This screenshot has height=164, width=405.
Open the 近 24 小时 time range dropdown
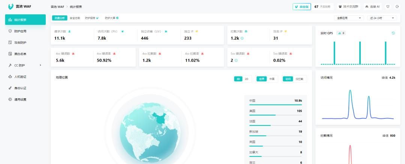click(382, 18)
